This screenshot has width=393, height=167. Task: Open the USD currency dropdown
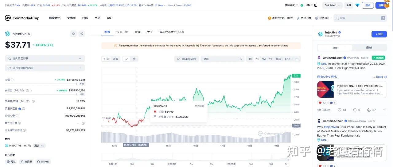click(x=306, y=5)
